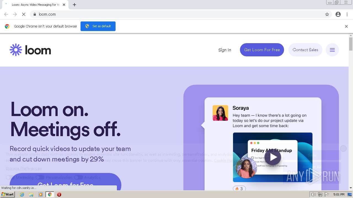Click the fire emoji reaction

pyautogui.click(x=239, y=188)
